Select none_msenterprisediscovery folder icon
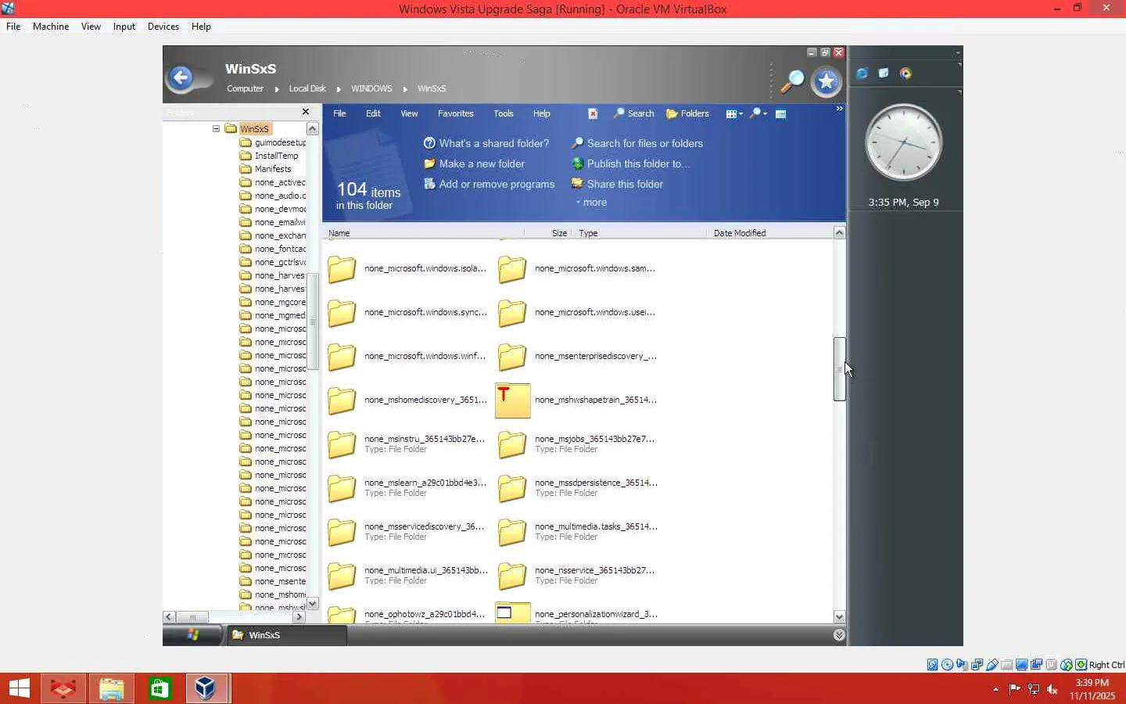This screenshot has width=1126, height=704. (512, 357)
